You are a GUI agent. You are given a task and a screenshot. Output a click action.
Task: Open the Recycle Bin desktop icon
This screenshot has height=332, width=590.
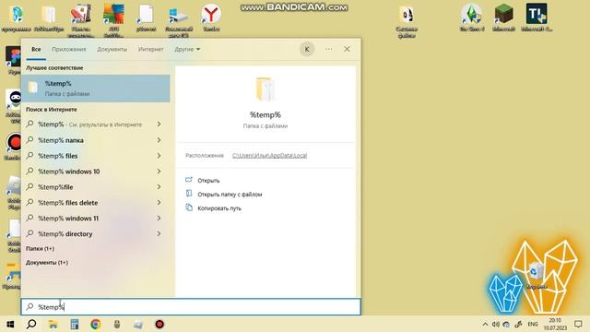pos(537,276)
